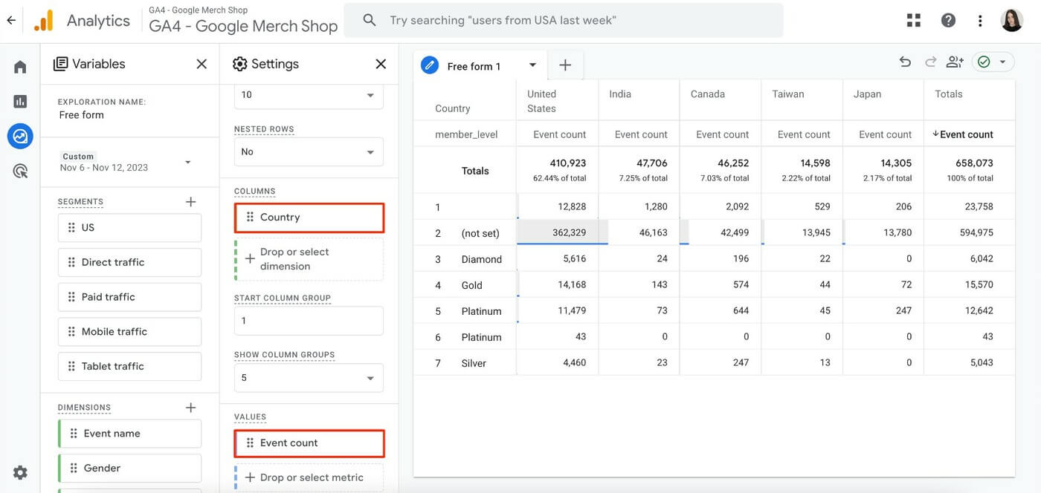Open the Google apps grid launcher

pos(913,19)
